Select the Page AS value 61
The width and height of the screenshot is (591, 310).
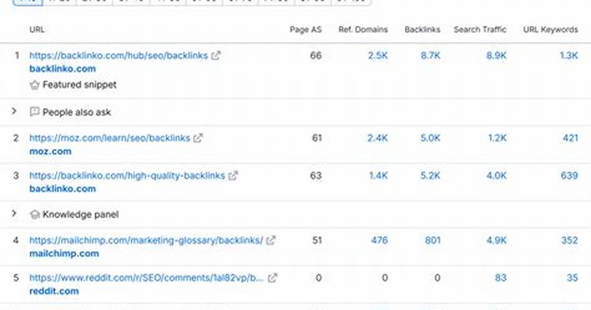(317, 138)
